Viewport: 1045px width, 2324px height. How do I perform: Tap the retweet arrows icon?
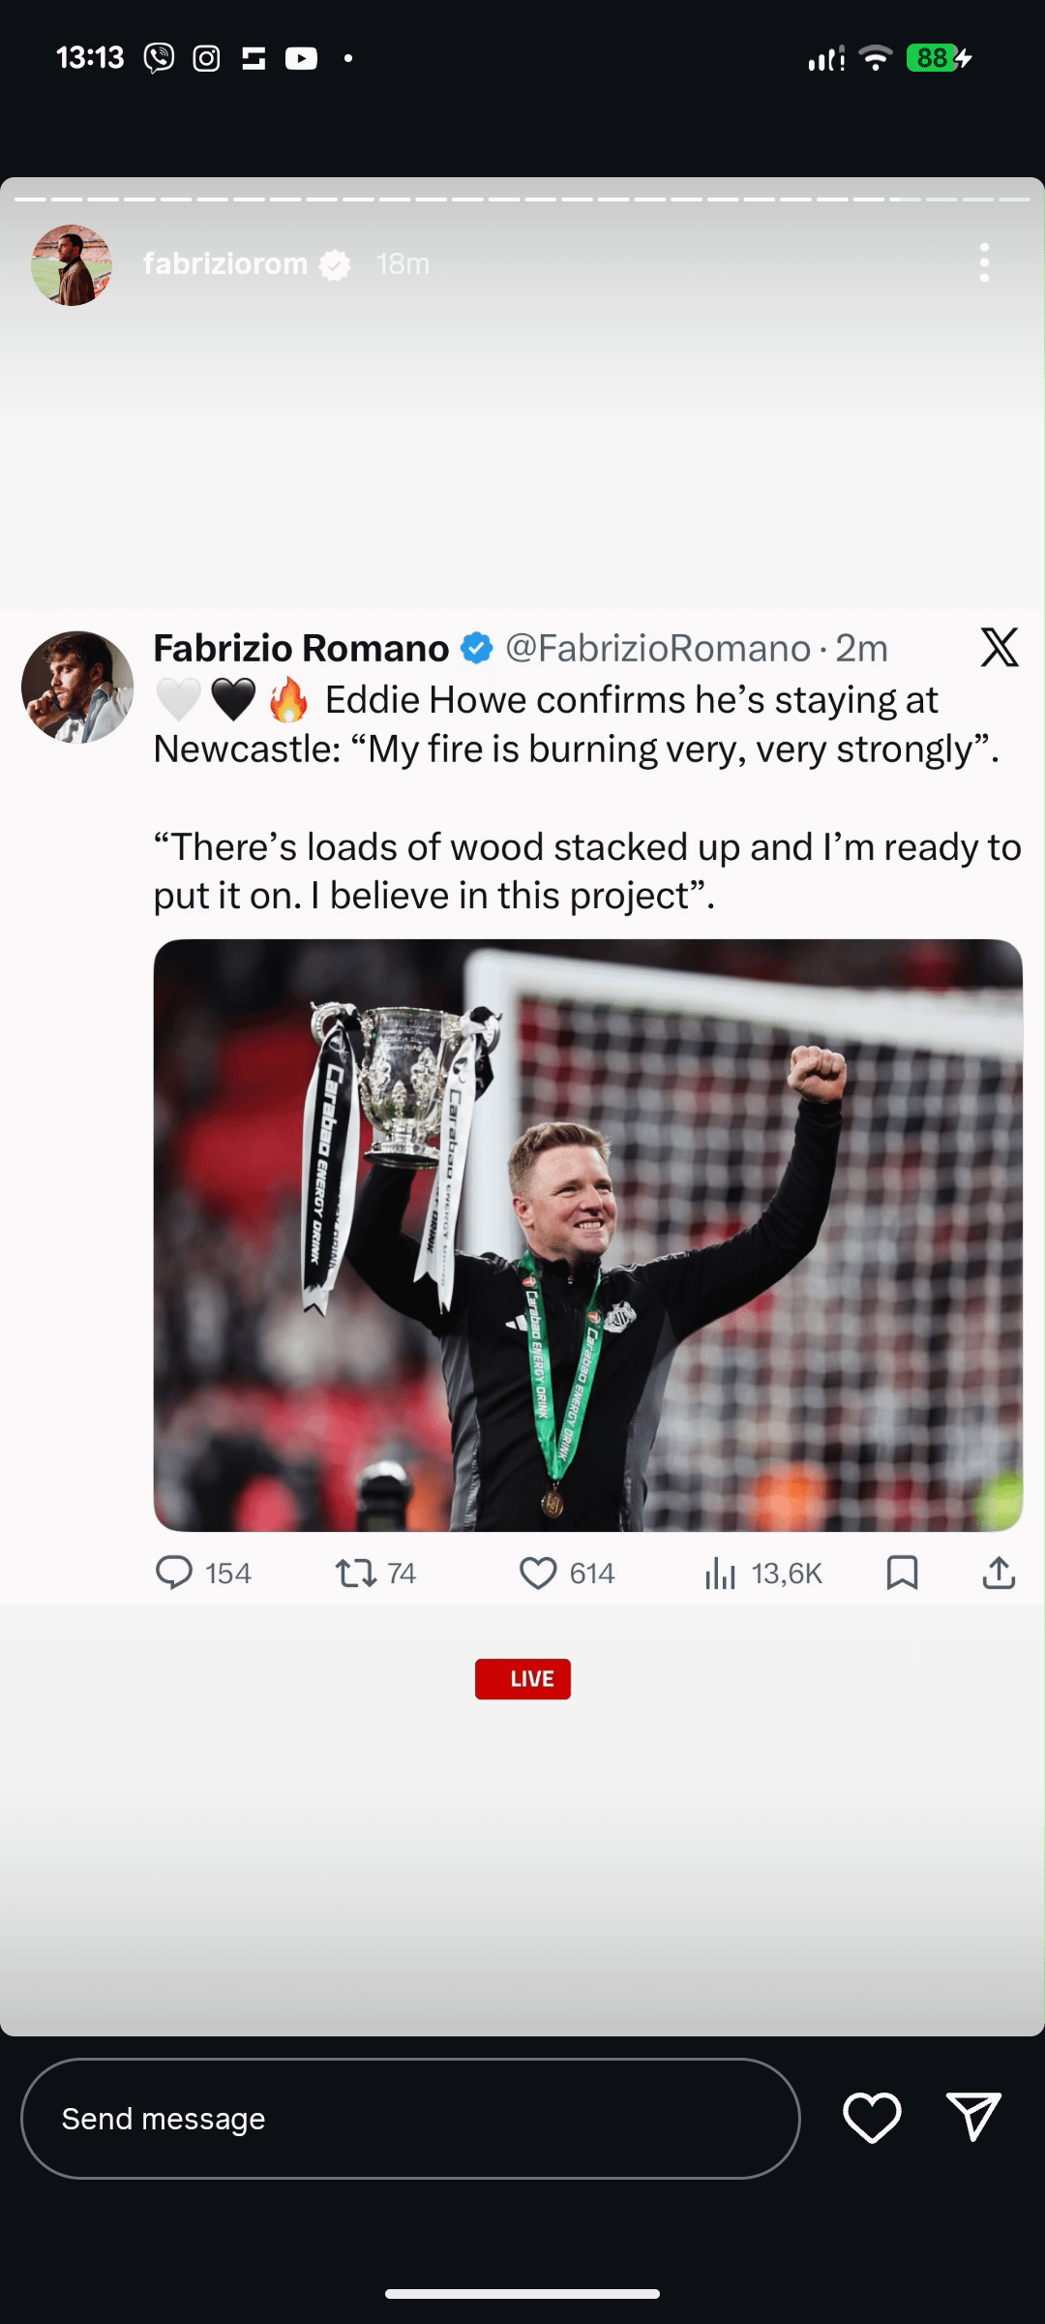coord(356,1573)
